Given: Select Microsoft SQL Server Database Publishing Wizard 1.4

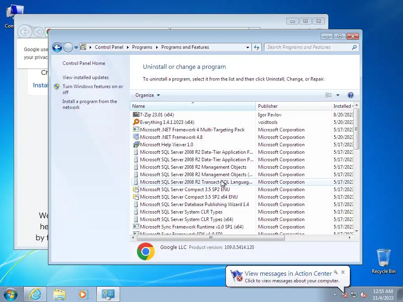Looking at the screenshot, I should coord(242,204).
